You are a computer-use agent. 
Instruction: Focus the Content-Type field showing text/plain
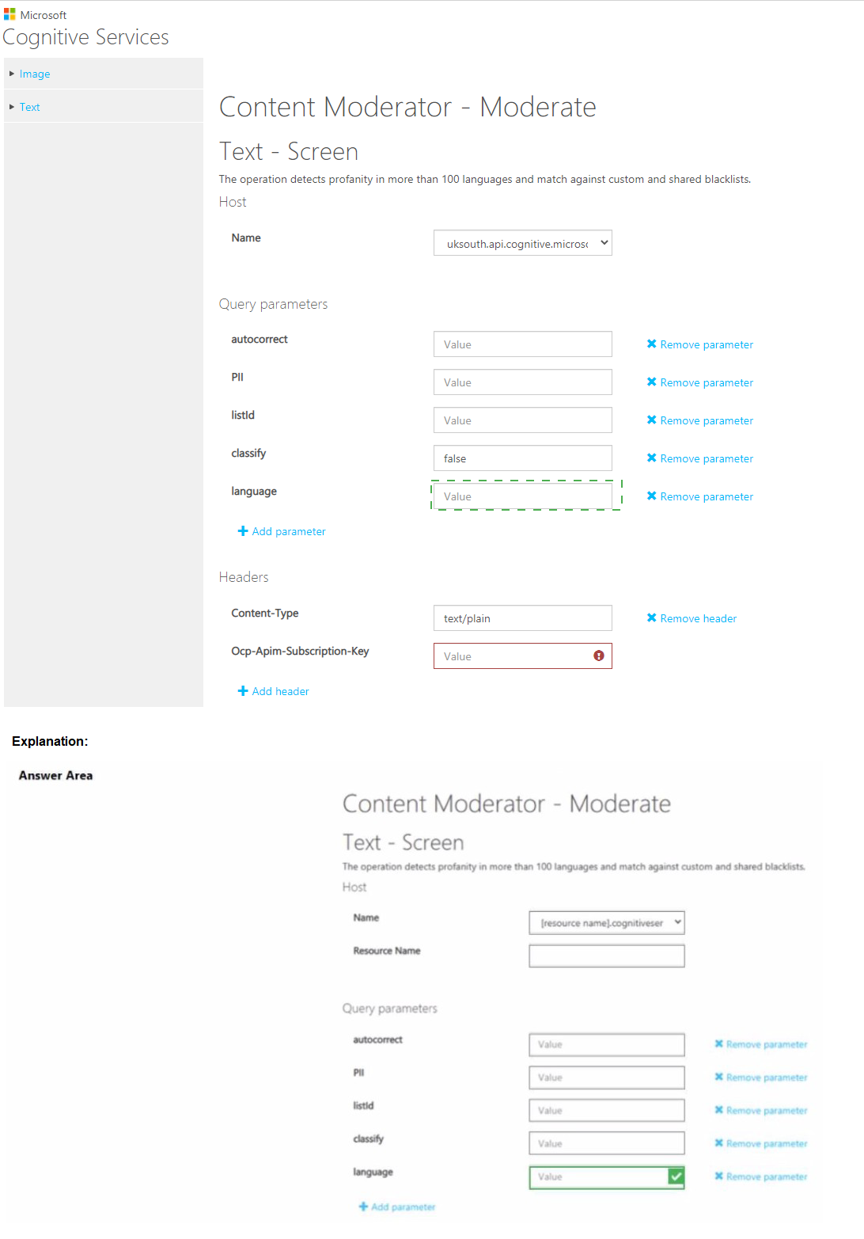point(522,618)
